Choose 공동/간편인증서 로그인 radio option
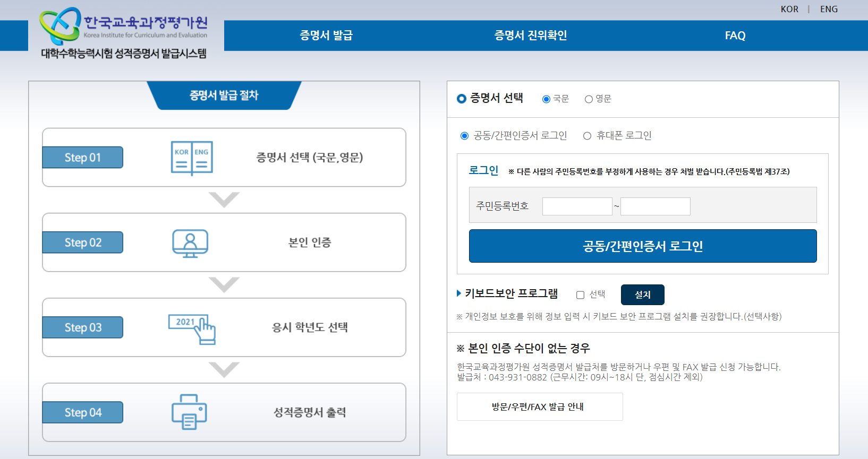The width and height of the screenshot is (868, 459). (465, 136)
